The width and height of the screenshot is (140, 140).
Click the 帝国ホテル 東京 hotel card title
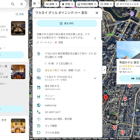(129, 62)
